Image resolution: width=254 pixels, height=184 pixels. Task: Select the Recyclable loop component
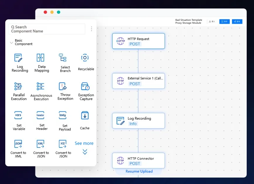click(x=86, y=62)
